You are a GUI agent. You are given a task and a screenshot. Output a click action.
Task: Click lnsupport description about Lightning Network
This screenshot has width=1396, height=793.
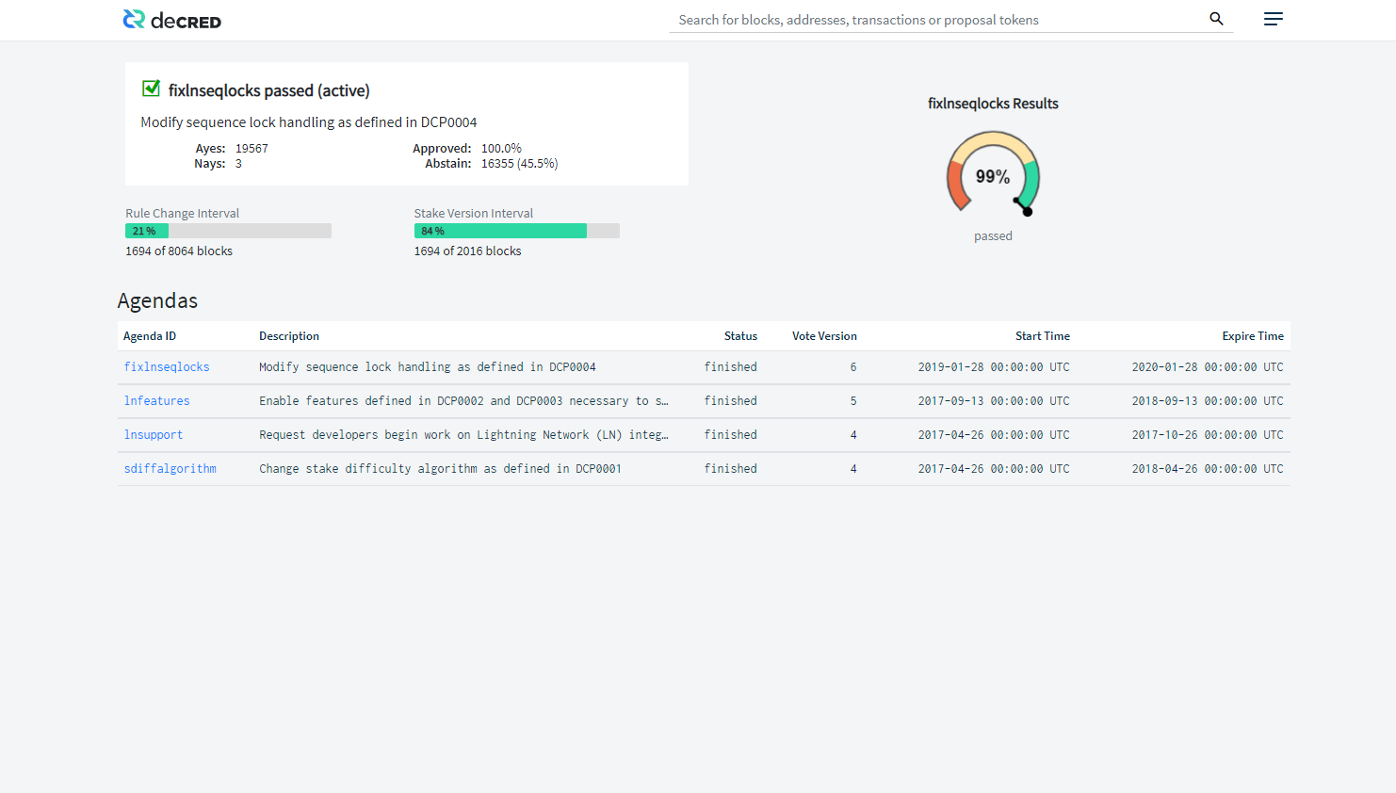coord(463,435)
